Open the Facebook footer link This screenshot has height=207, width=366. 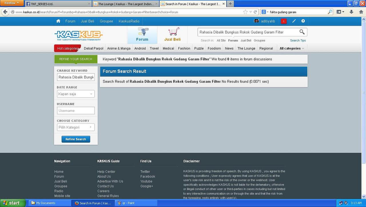148,176
